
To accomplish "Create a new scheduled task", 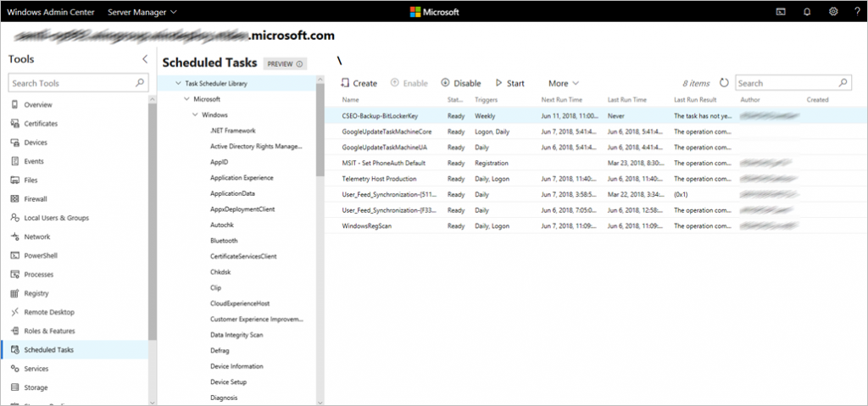I will (x=359, y=83).
